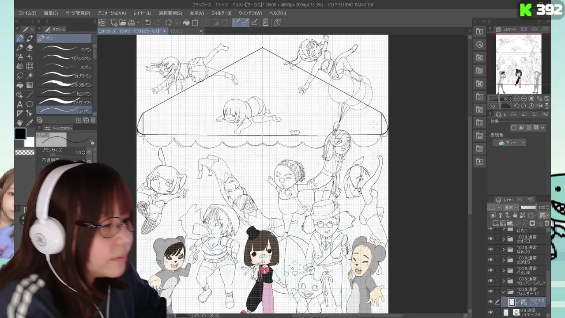Viewport: 565px width, 318px height.
Task: Select the white sub color swatch
Action: (x=29, y=142)
